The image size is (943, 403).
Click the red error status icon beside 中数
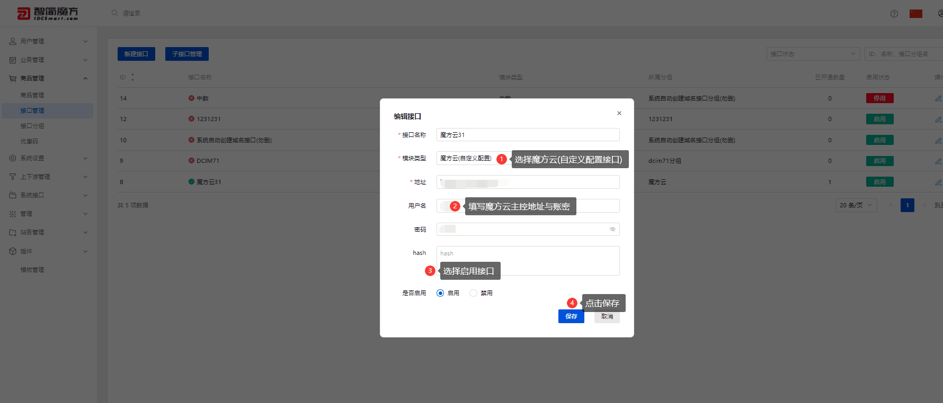[191, 98]
